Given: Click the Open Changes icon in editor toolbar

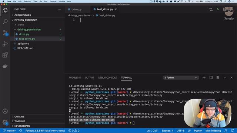Looking at the screenshot, I should pyautogui.click(x=211, y=9).
